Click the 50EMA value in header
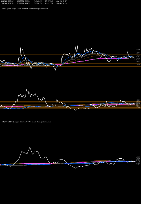141x204 pixels. pos(7,3)
